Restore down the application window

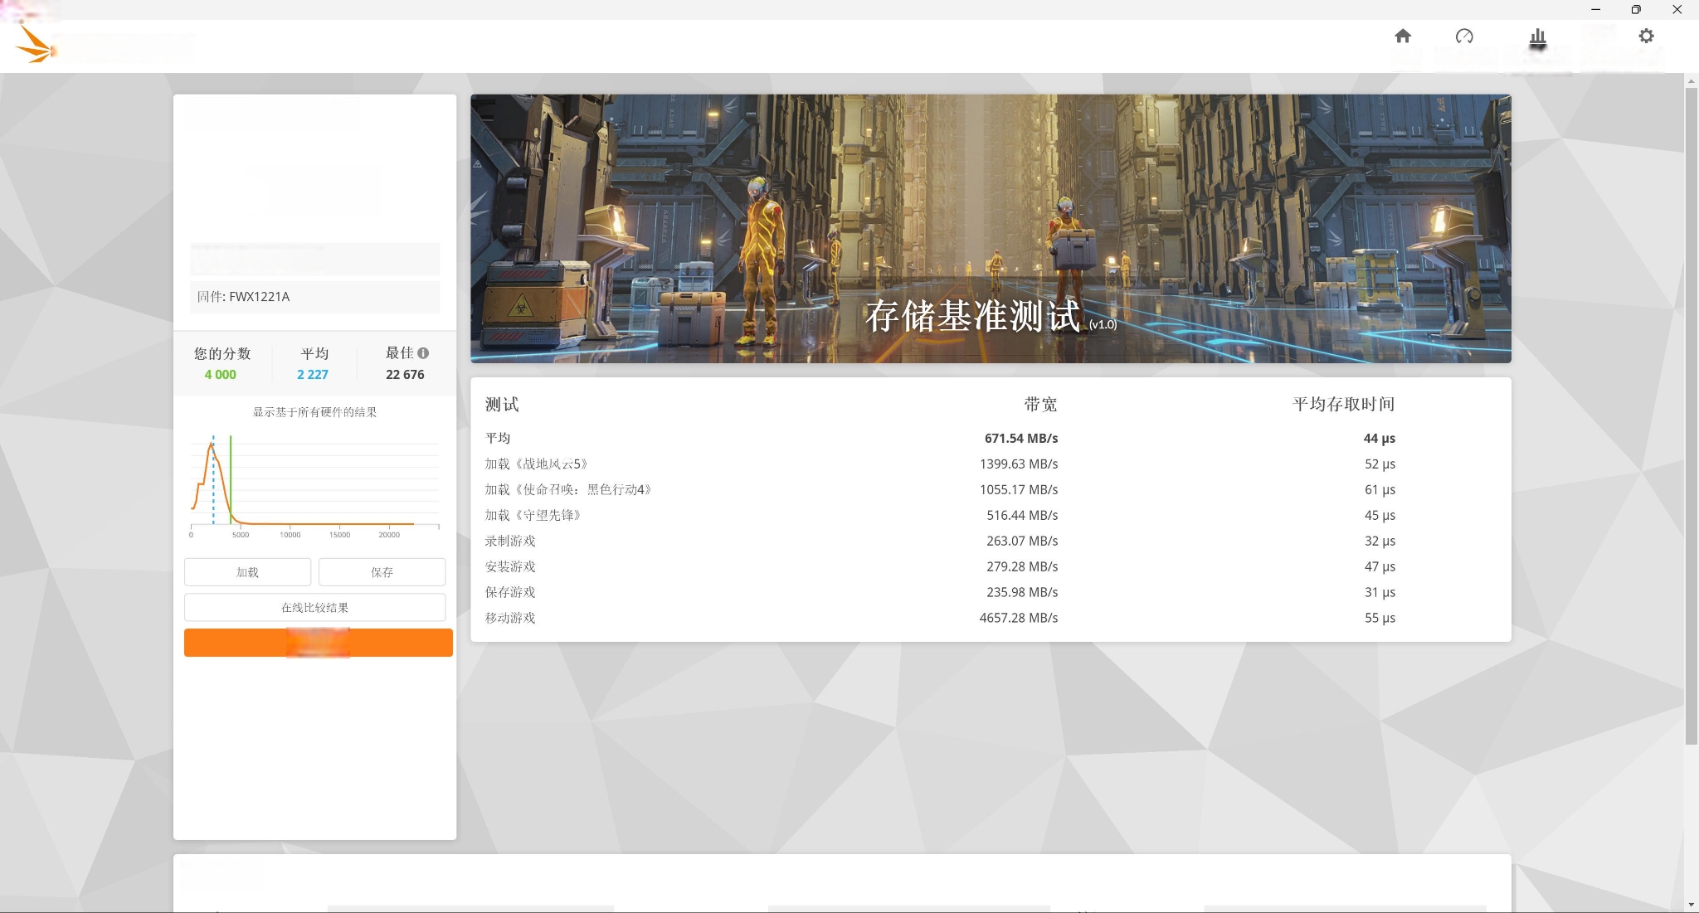(1636, 10)
